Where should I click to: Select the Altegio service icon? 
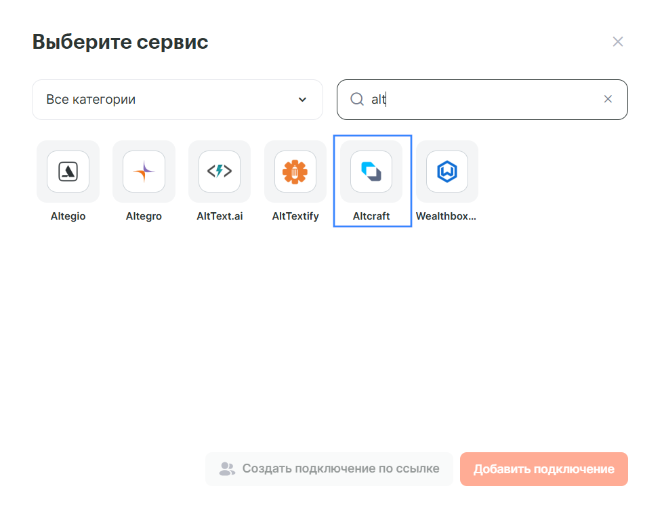coord(68,172)
